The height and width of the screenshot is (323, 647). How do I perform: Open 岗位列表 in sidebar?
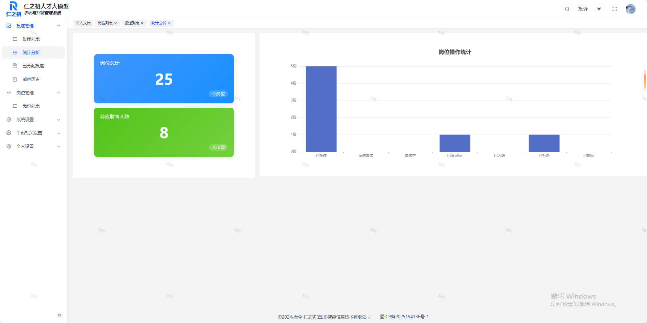(x=33, y=106)
